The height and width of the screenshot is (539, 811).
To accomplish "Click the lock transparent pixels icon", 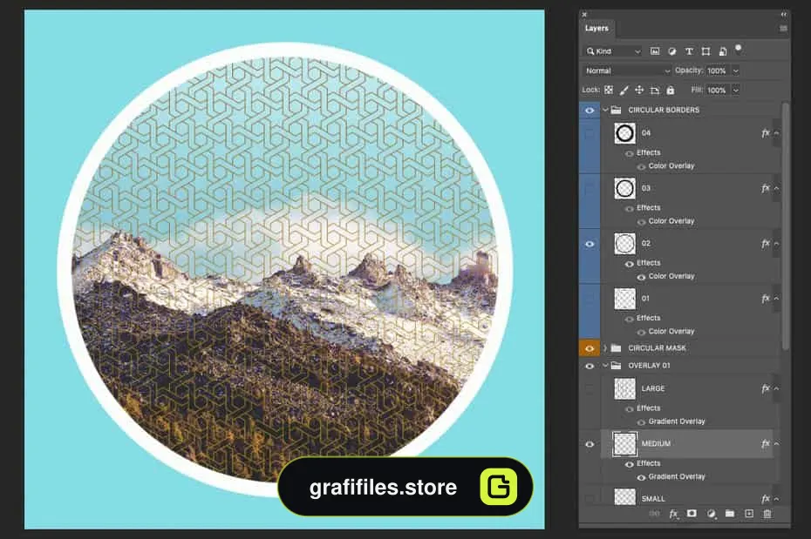I will 609,90.
